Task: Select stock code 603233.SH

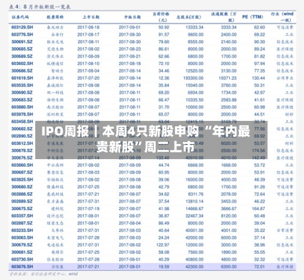Action: pos(22,230)
